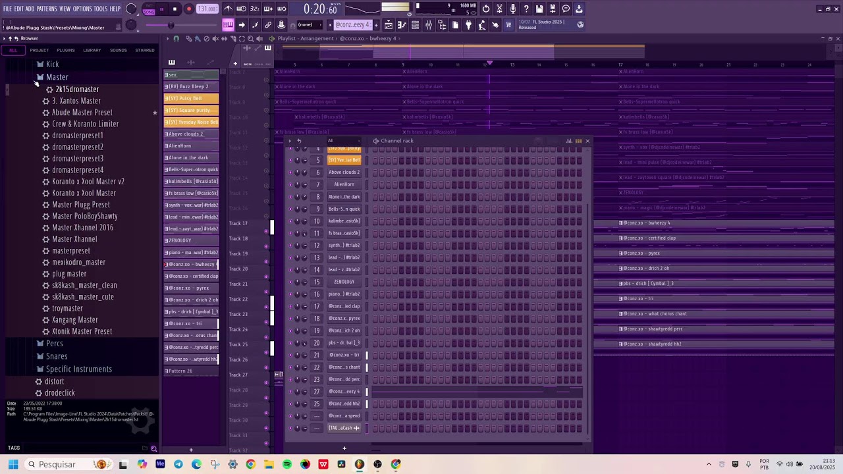Toggle first step of channel 10 kalimbe
Viewport: 843px width, 474px height.
click(376, 221)
